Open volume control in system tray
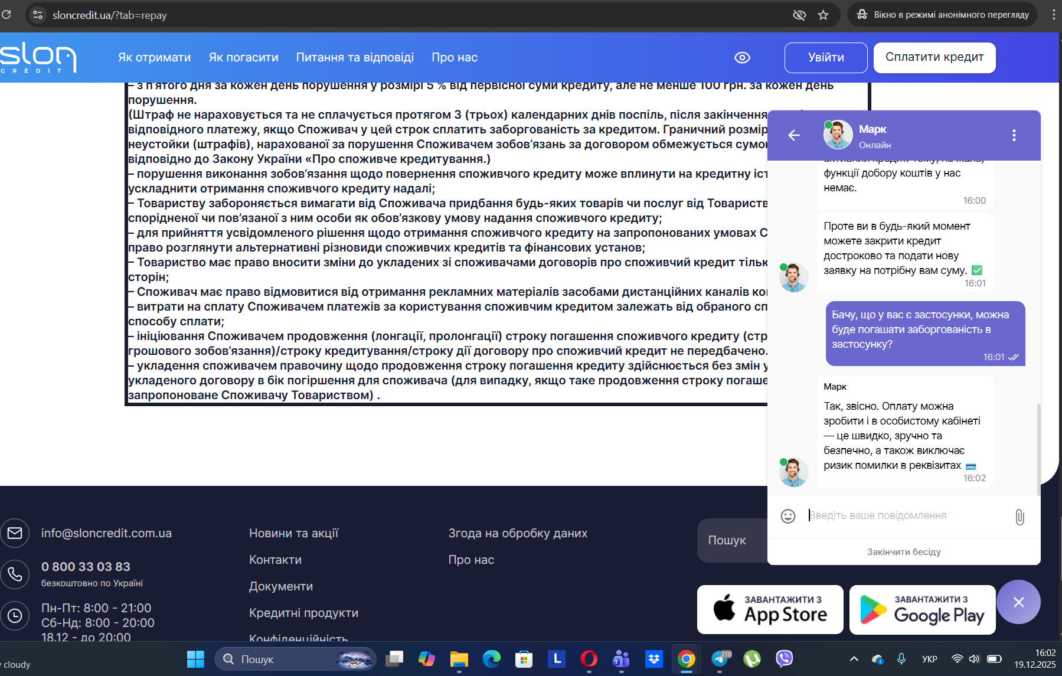This screenshot has height=676, width=1062. [x=974, y=659]
